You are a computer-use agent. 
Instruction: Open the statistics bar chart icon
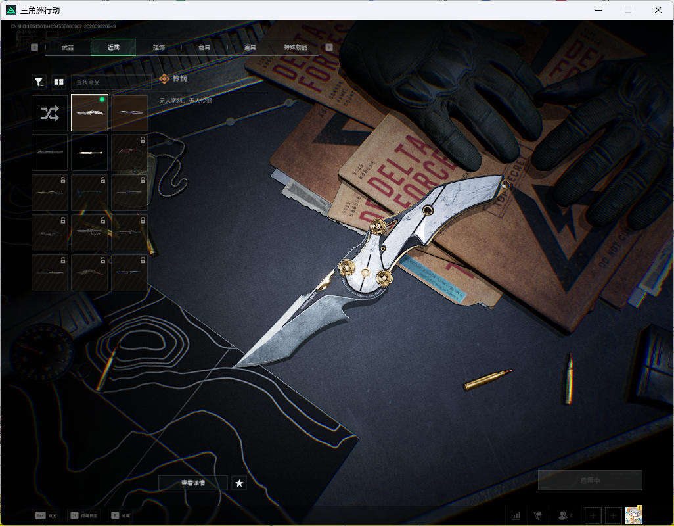pos(516,515)
